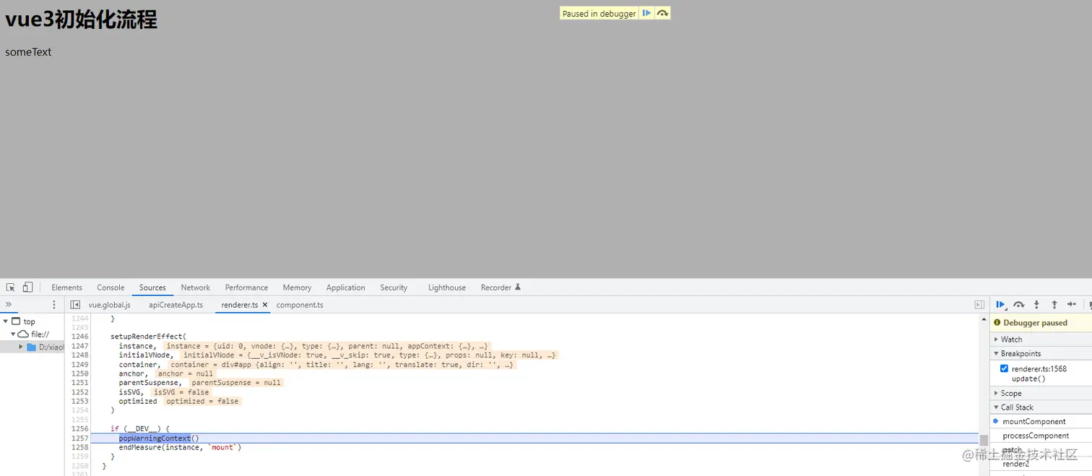Step over the next function call
1092x476 pixels.
point(1018,305)
